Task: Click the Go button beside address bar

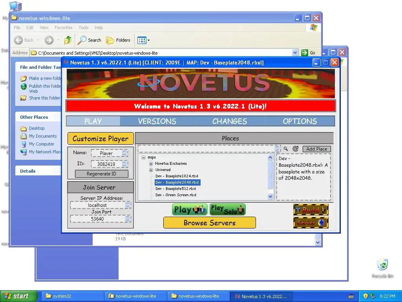Action: tap(308, 53)
